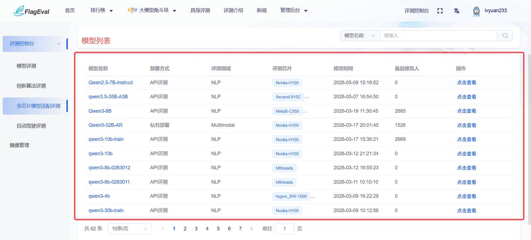
Task: Focus the 请输入 search field
Action: click(x=438, y=36)
